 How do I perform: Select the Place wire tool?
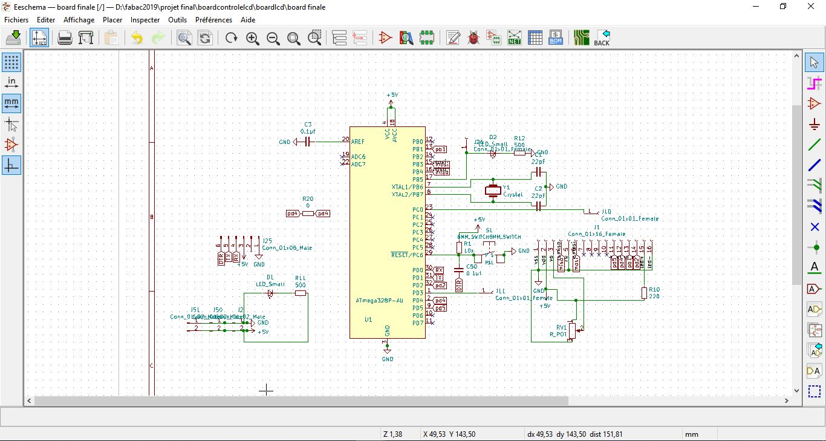click(x=815, y=145)
